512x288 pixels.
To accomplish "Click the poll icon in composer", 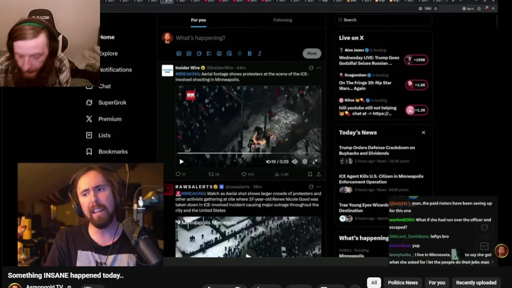I will click(209, 54).
